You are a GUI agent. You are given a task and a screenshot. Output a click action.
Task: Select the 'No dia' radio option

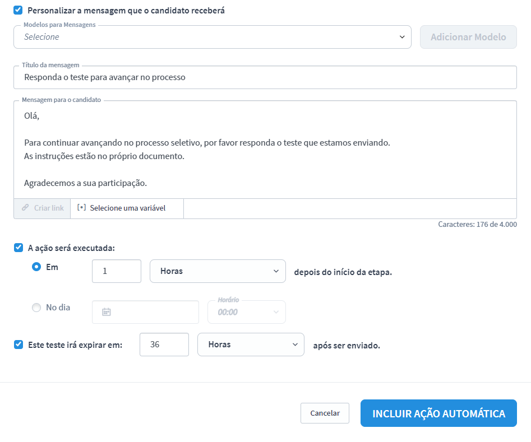[36, 307]
